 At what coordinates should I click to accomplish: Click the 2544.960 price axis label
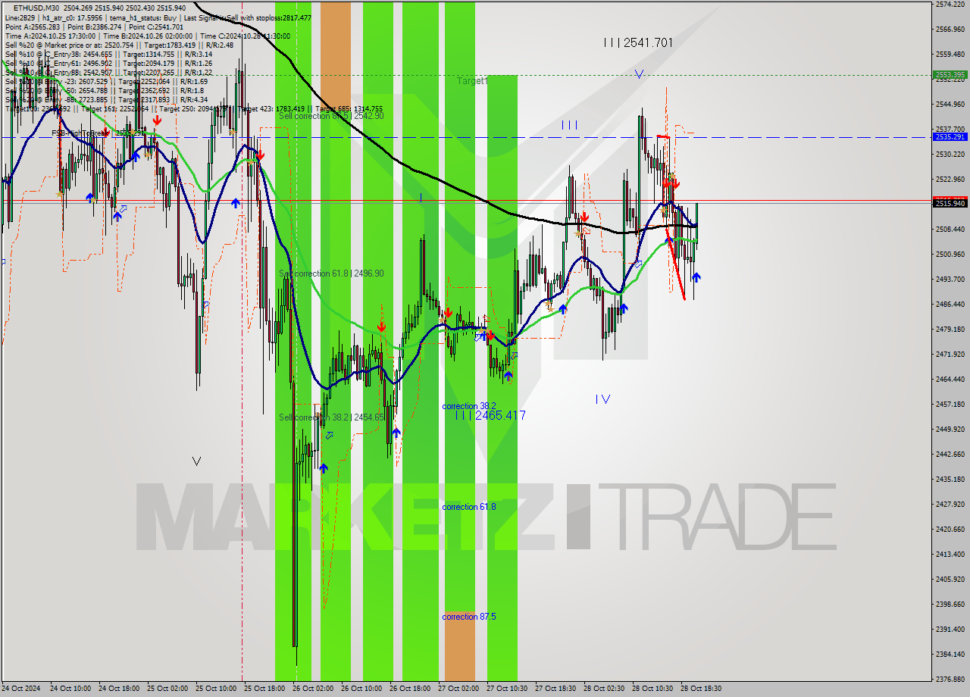coord(950,105)
